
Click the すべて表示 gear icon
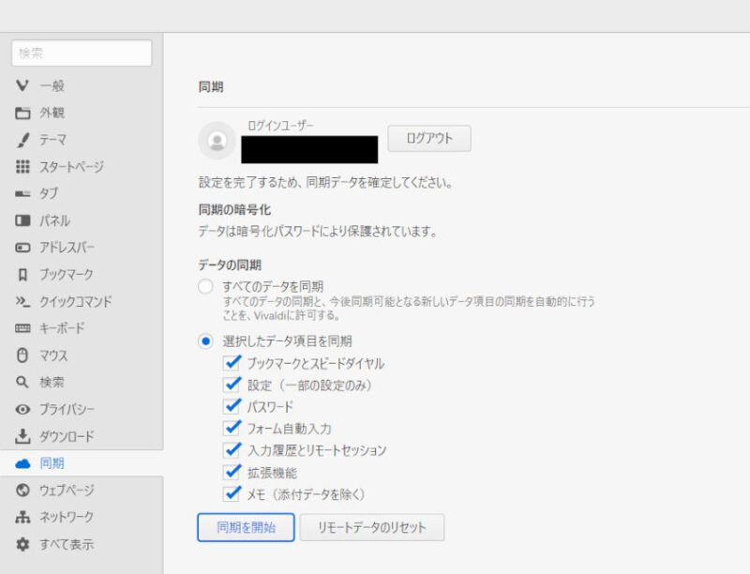point(22,544)
